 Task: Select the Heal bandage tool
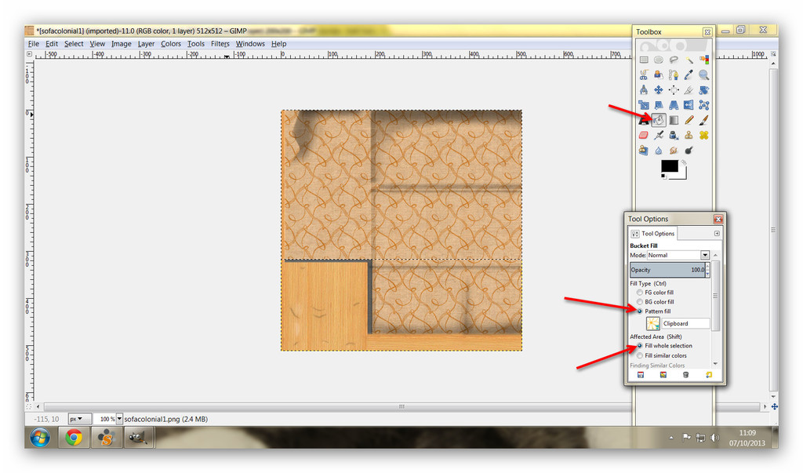[704, 135]
